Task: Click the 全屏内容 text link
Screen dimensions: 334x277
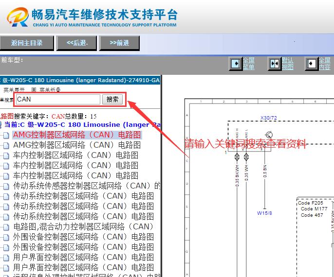Action: (x=325, y=64)
